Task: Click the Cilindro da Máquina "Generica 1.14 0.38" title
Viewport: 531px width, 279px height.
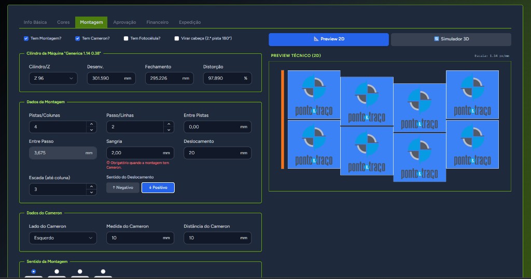Action: coord(64,53)
